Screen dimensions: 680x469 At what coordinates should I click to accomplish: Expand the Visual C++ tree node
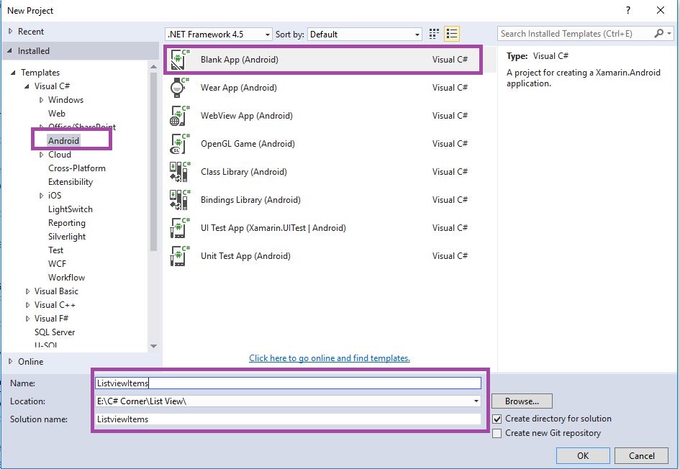(27, 305)
